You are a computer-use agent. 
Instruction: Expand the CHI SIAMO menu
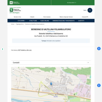pyautogui.click(x=22, y=21)
